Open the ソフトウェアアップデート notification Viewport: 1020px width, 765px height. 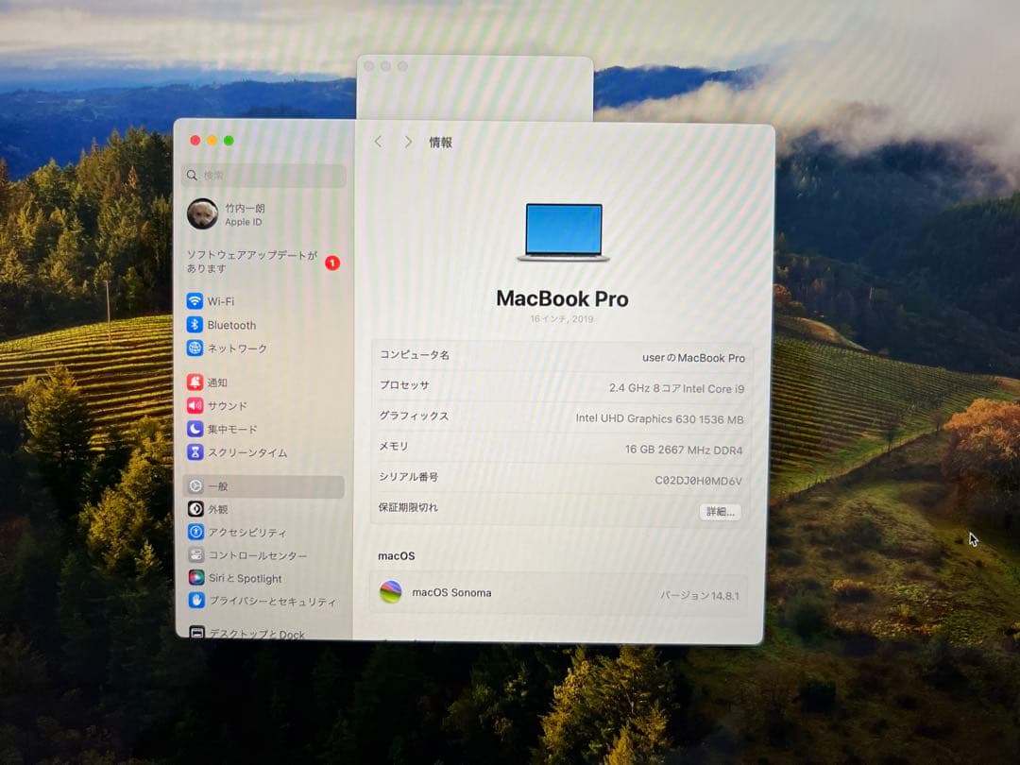coord(250,262)
